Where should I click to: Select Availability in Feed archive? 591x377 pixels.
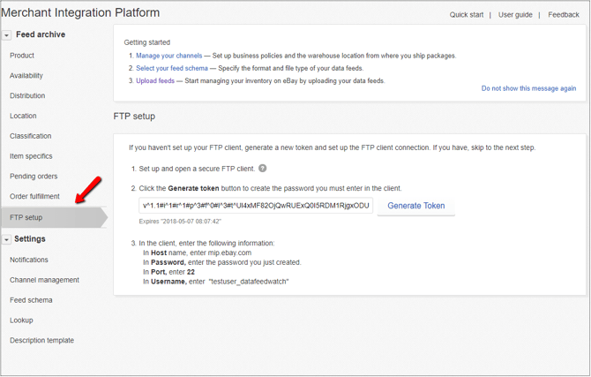(x=26, y=76)
